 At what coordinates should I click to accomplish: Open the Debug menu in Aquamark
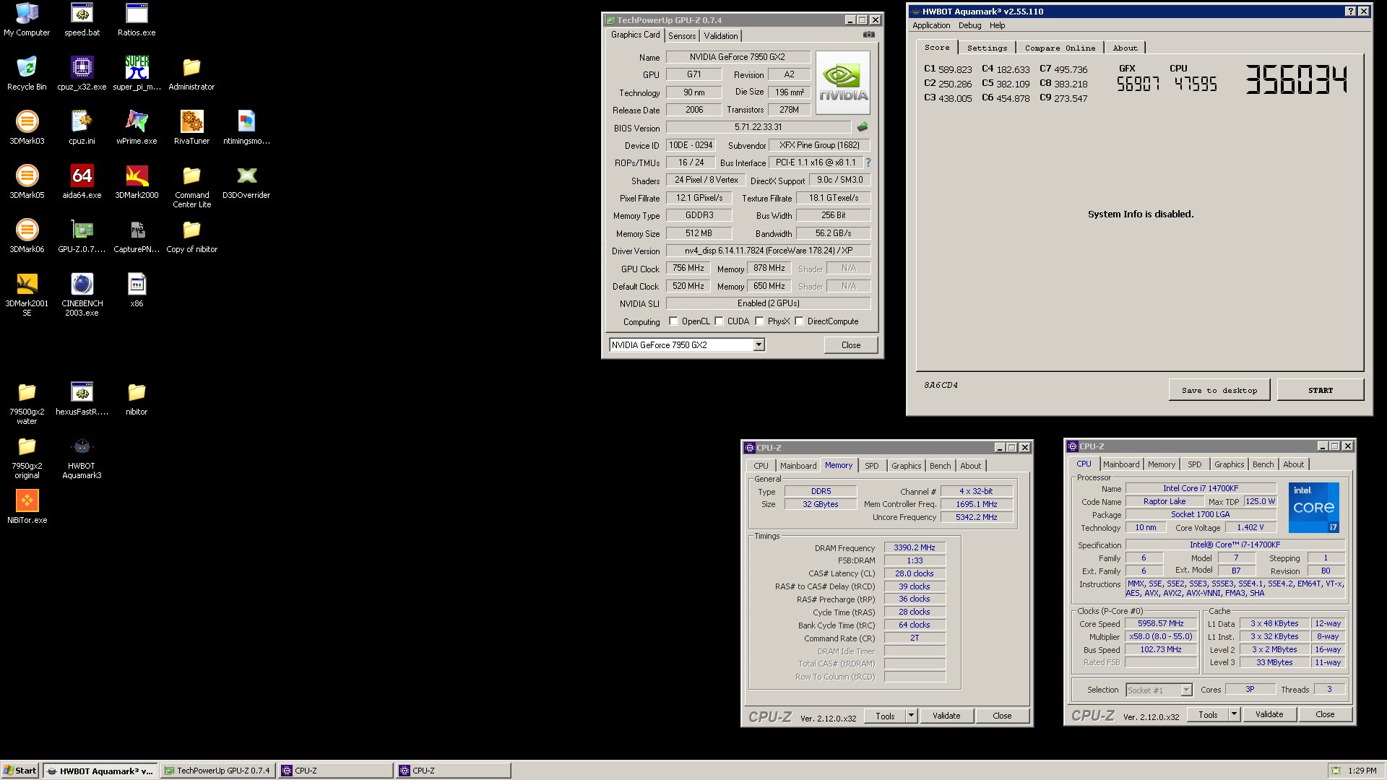(969, 25)
